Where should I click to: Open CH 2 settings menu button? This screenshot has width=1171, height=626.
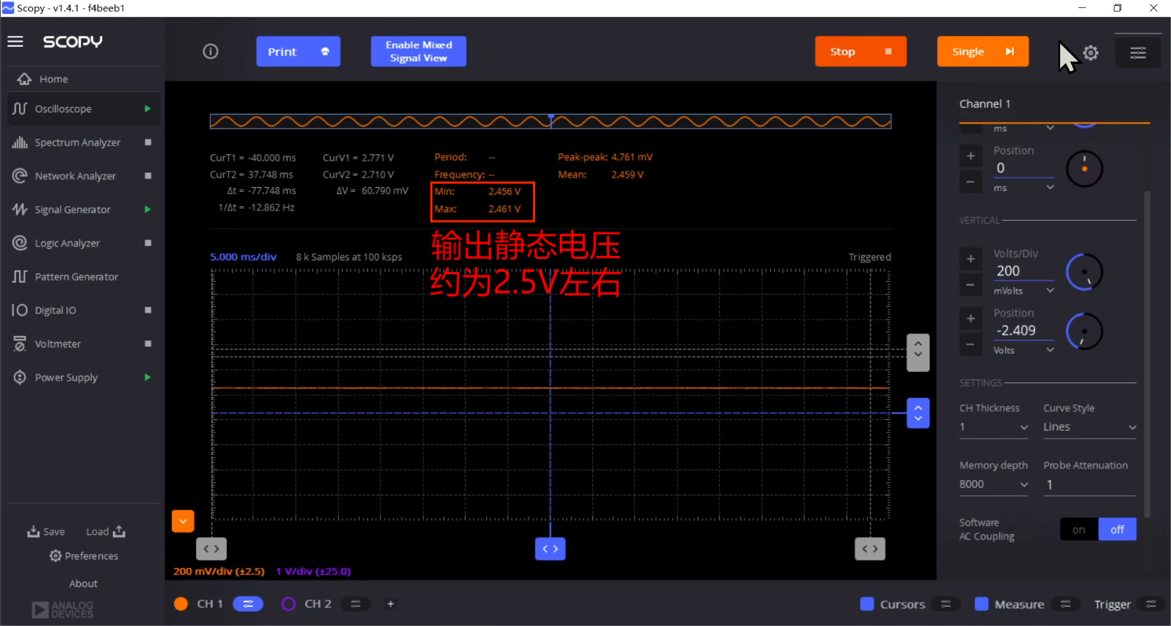click(355, 604)
